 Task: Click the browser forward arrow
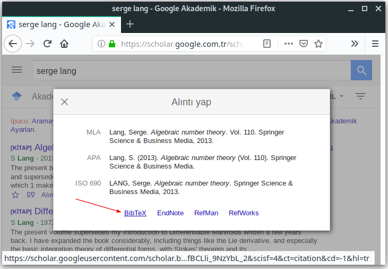[x=30, y=44]
